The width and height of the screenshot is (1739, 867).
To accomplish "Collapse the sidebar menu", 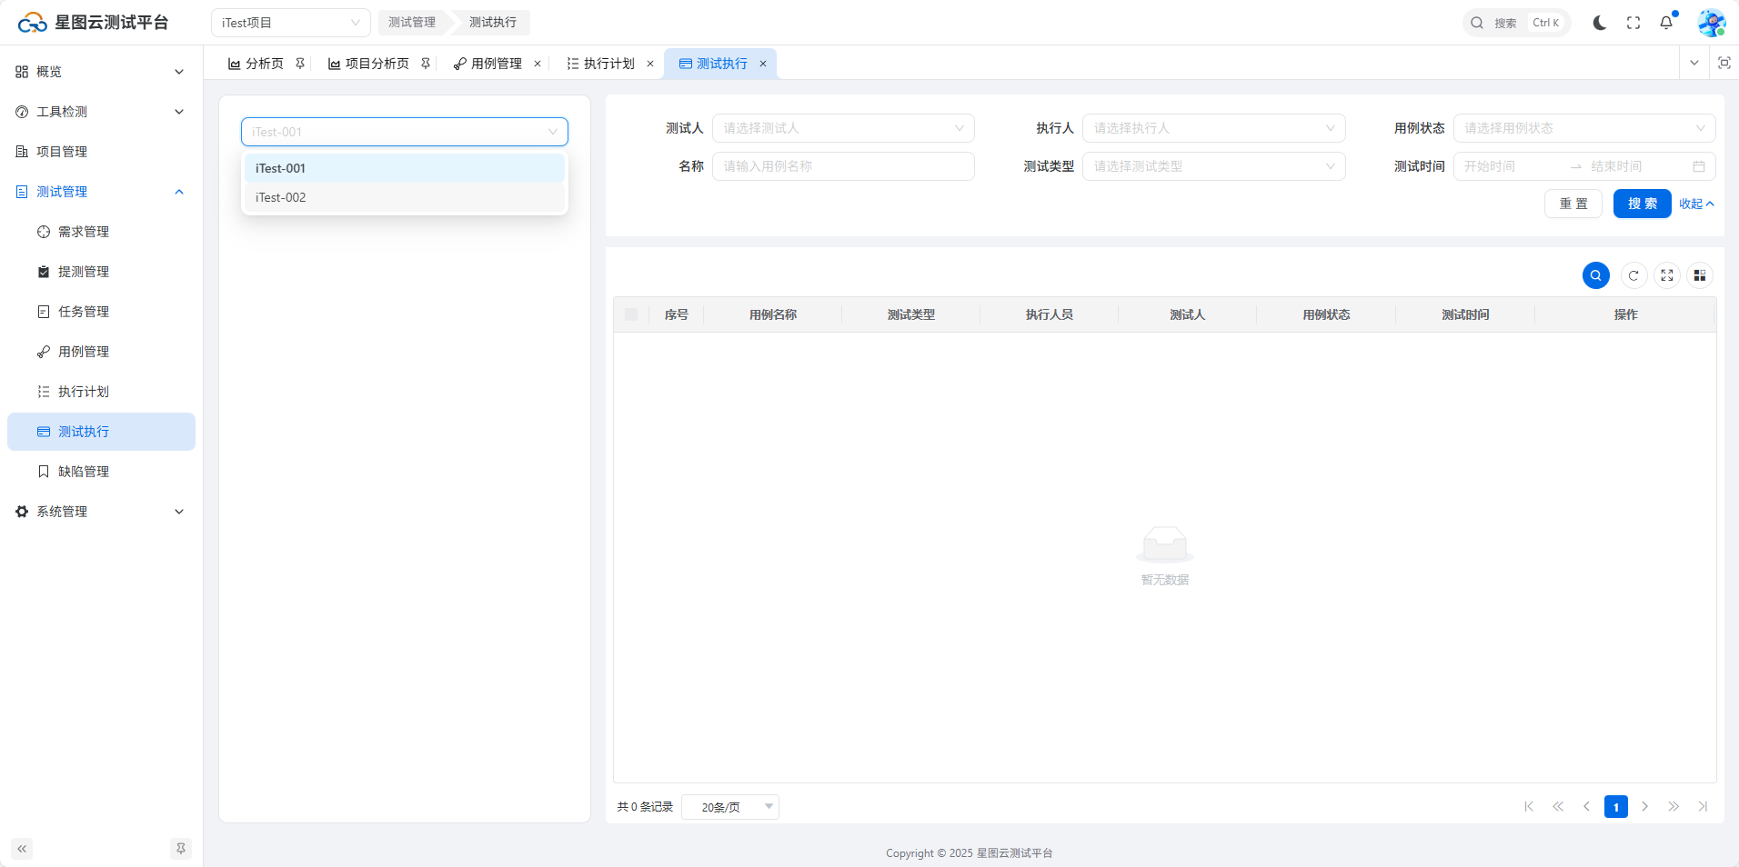I will click(22, 849).
